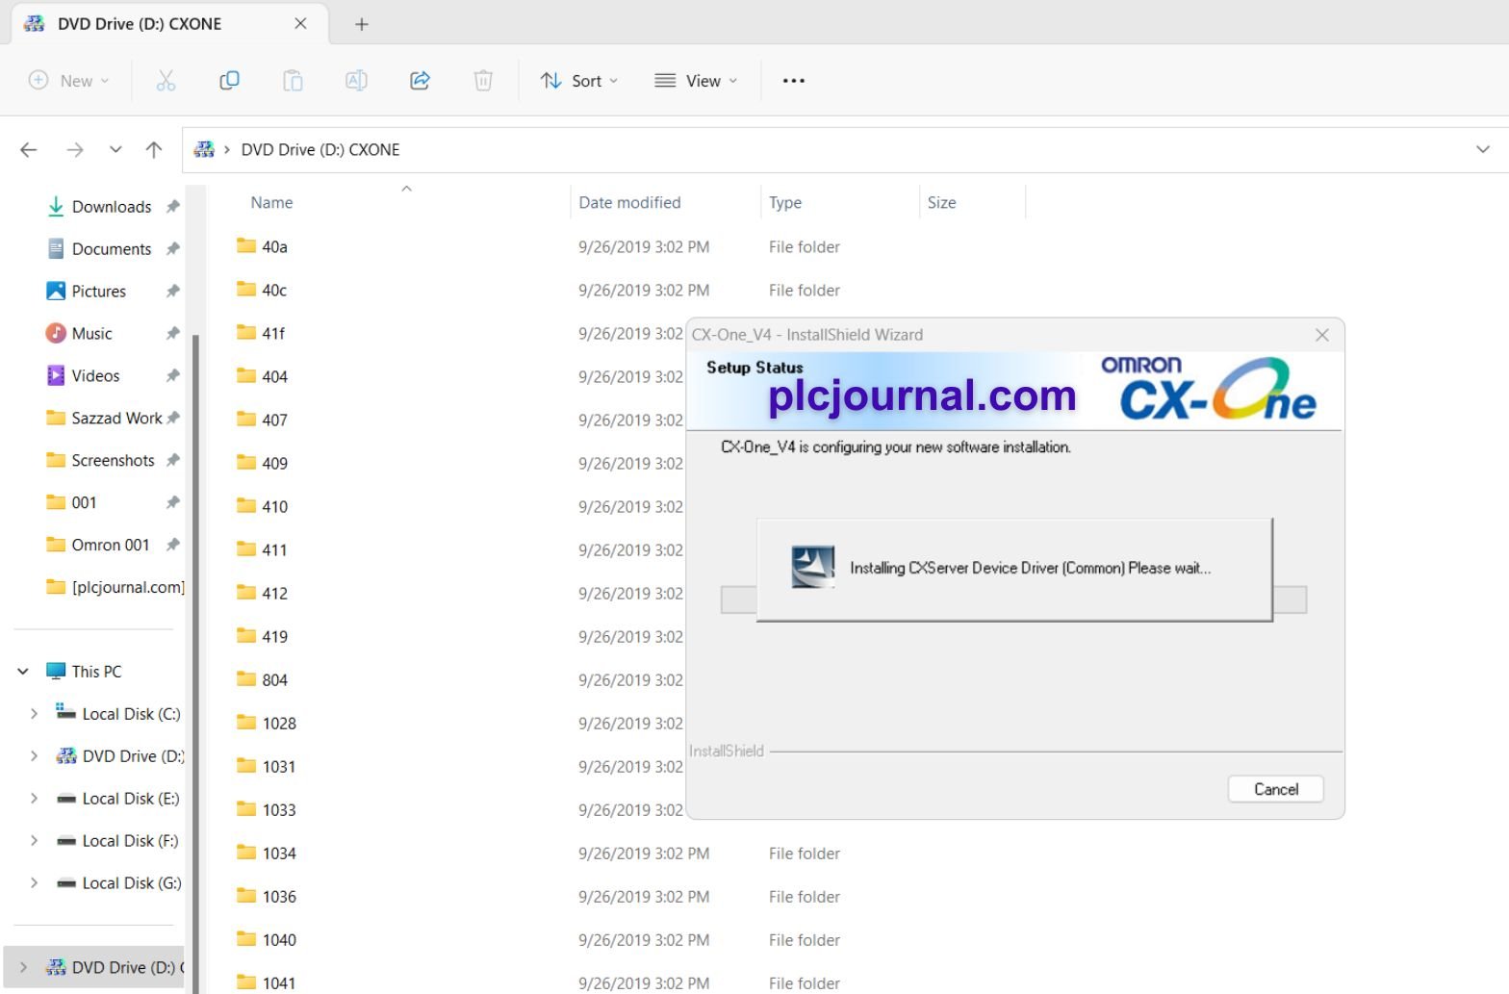Click the Cut scissors icon in toolbar
This screenshot has height=994, width=1509.
(x=166, y=81)
